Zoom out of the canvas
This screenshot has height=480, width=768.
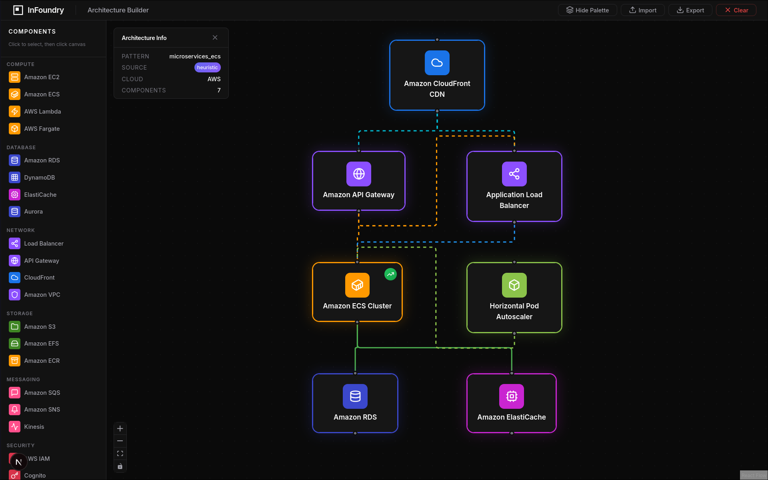pyautogui.click(x=120, y=441)
